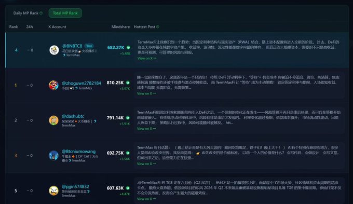
Task: Open the @pjjin574832 account link
Action: 75,186
